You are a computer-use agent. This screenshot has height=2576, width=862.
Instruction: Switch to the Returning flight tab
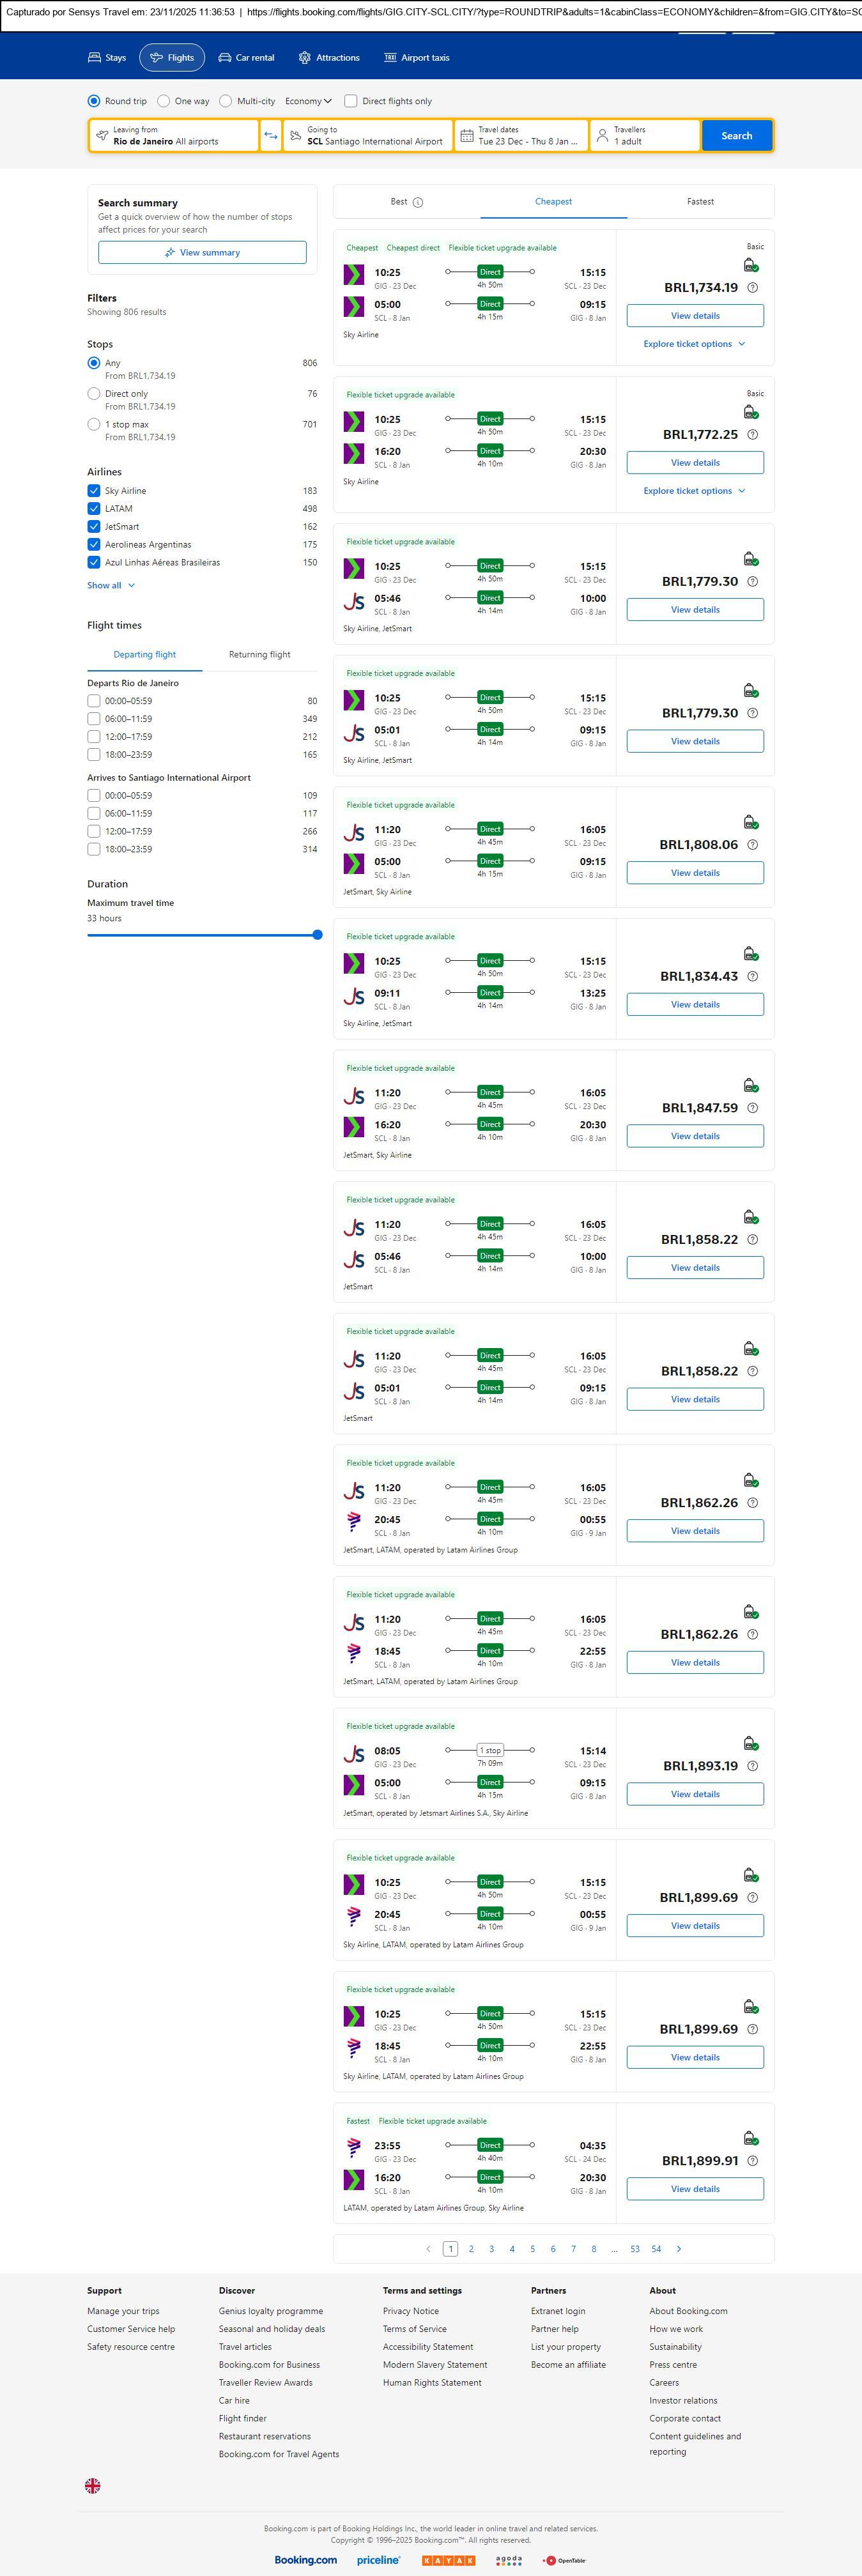[x=259, y=655]
